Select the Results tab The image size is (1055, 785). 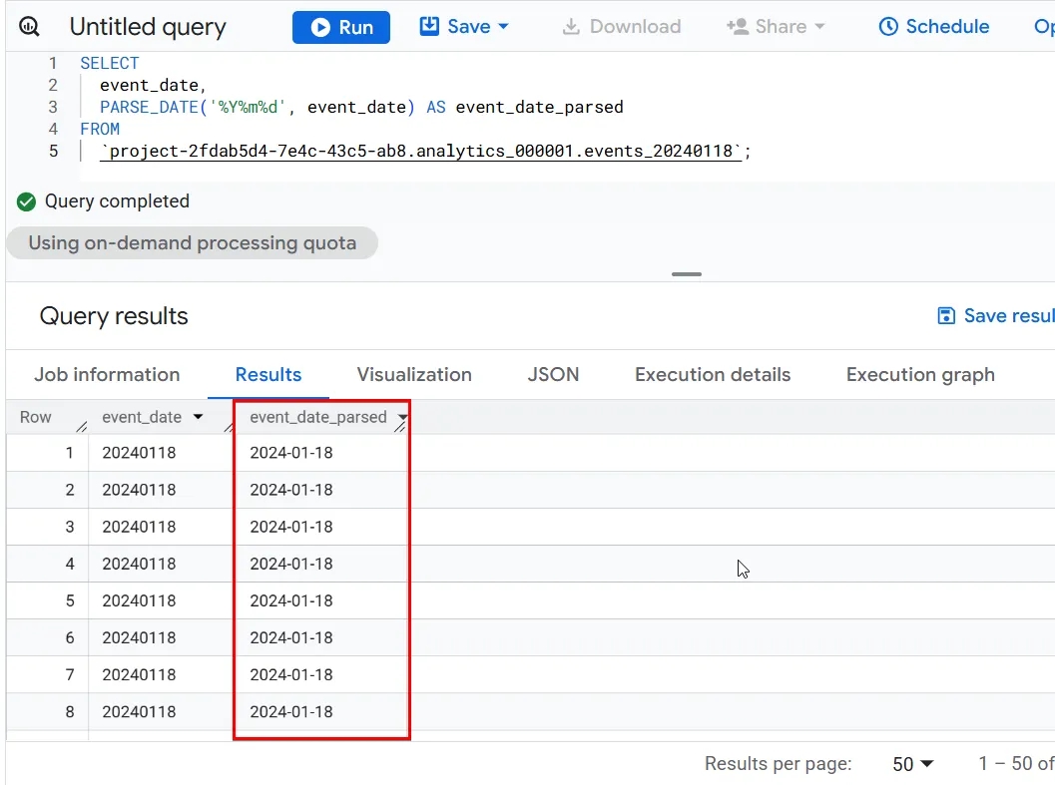(268, 375)
